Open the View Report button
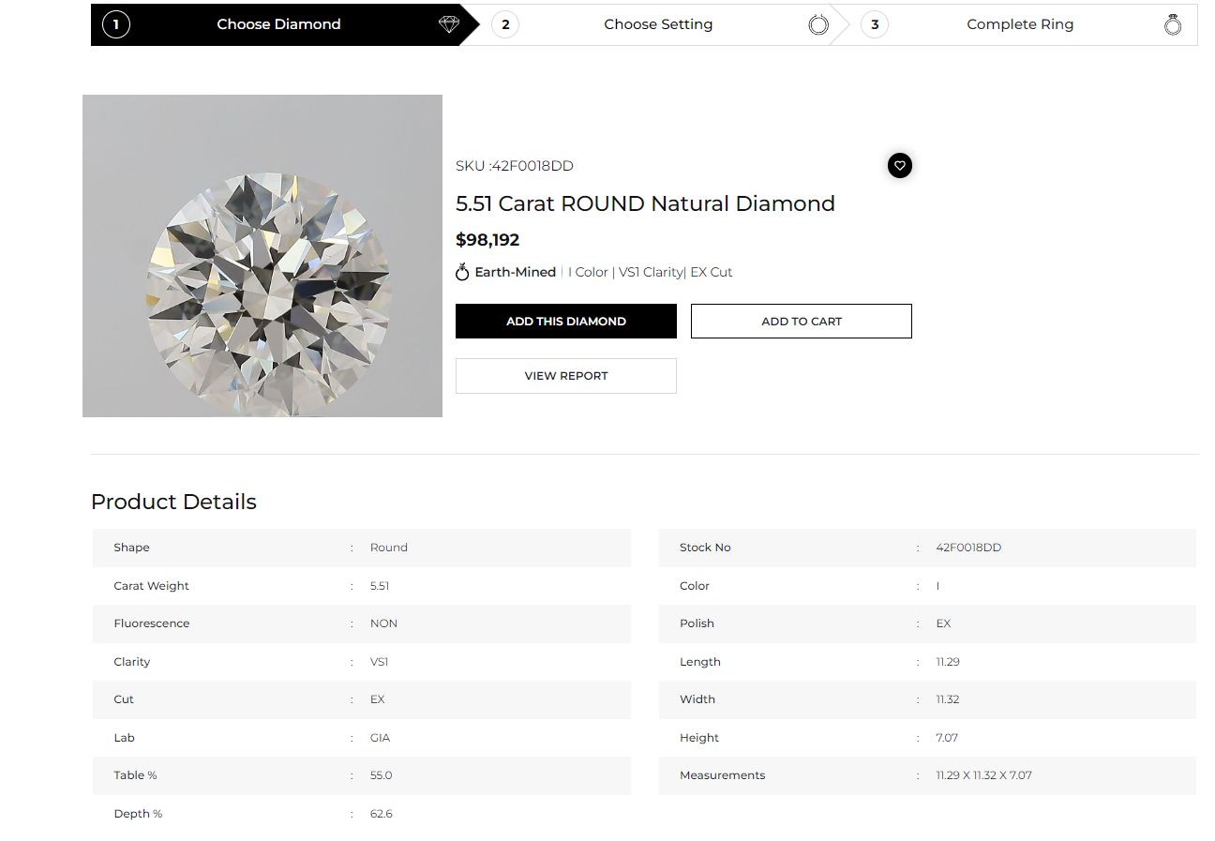Image resolution: width=1215 pixels, height=841 pixels. [x=566, y=376]
